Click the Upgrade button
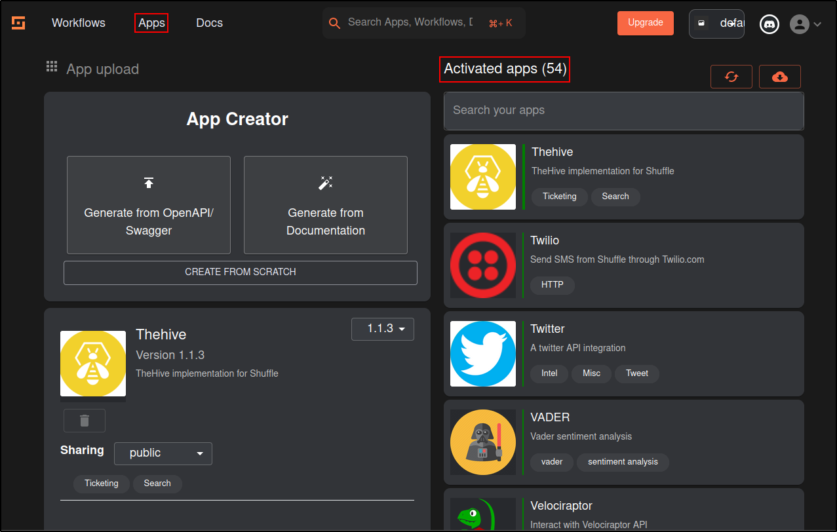 click(x=645, y=22)
